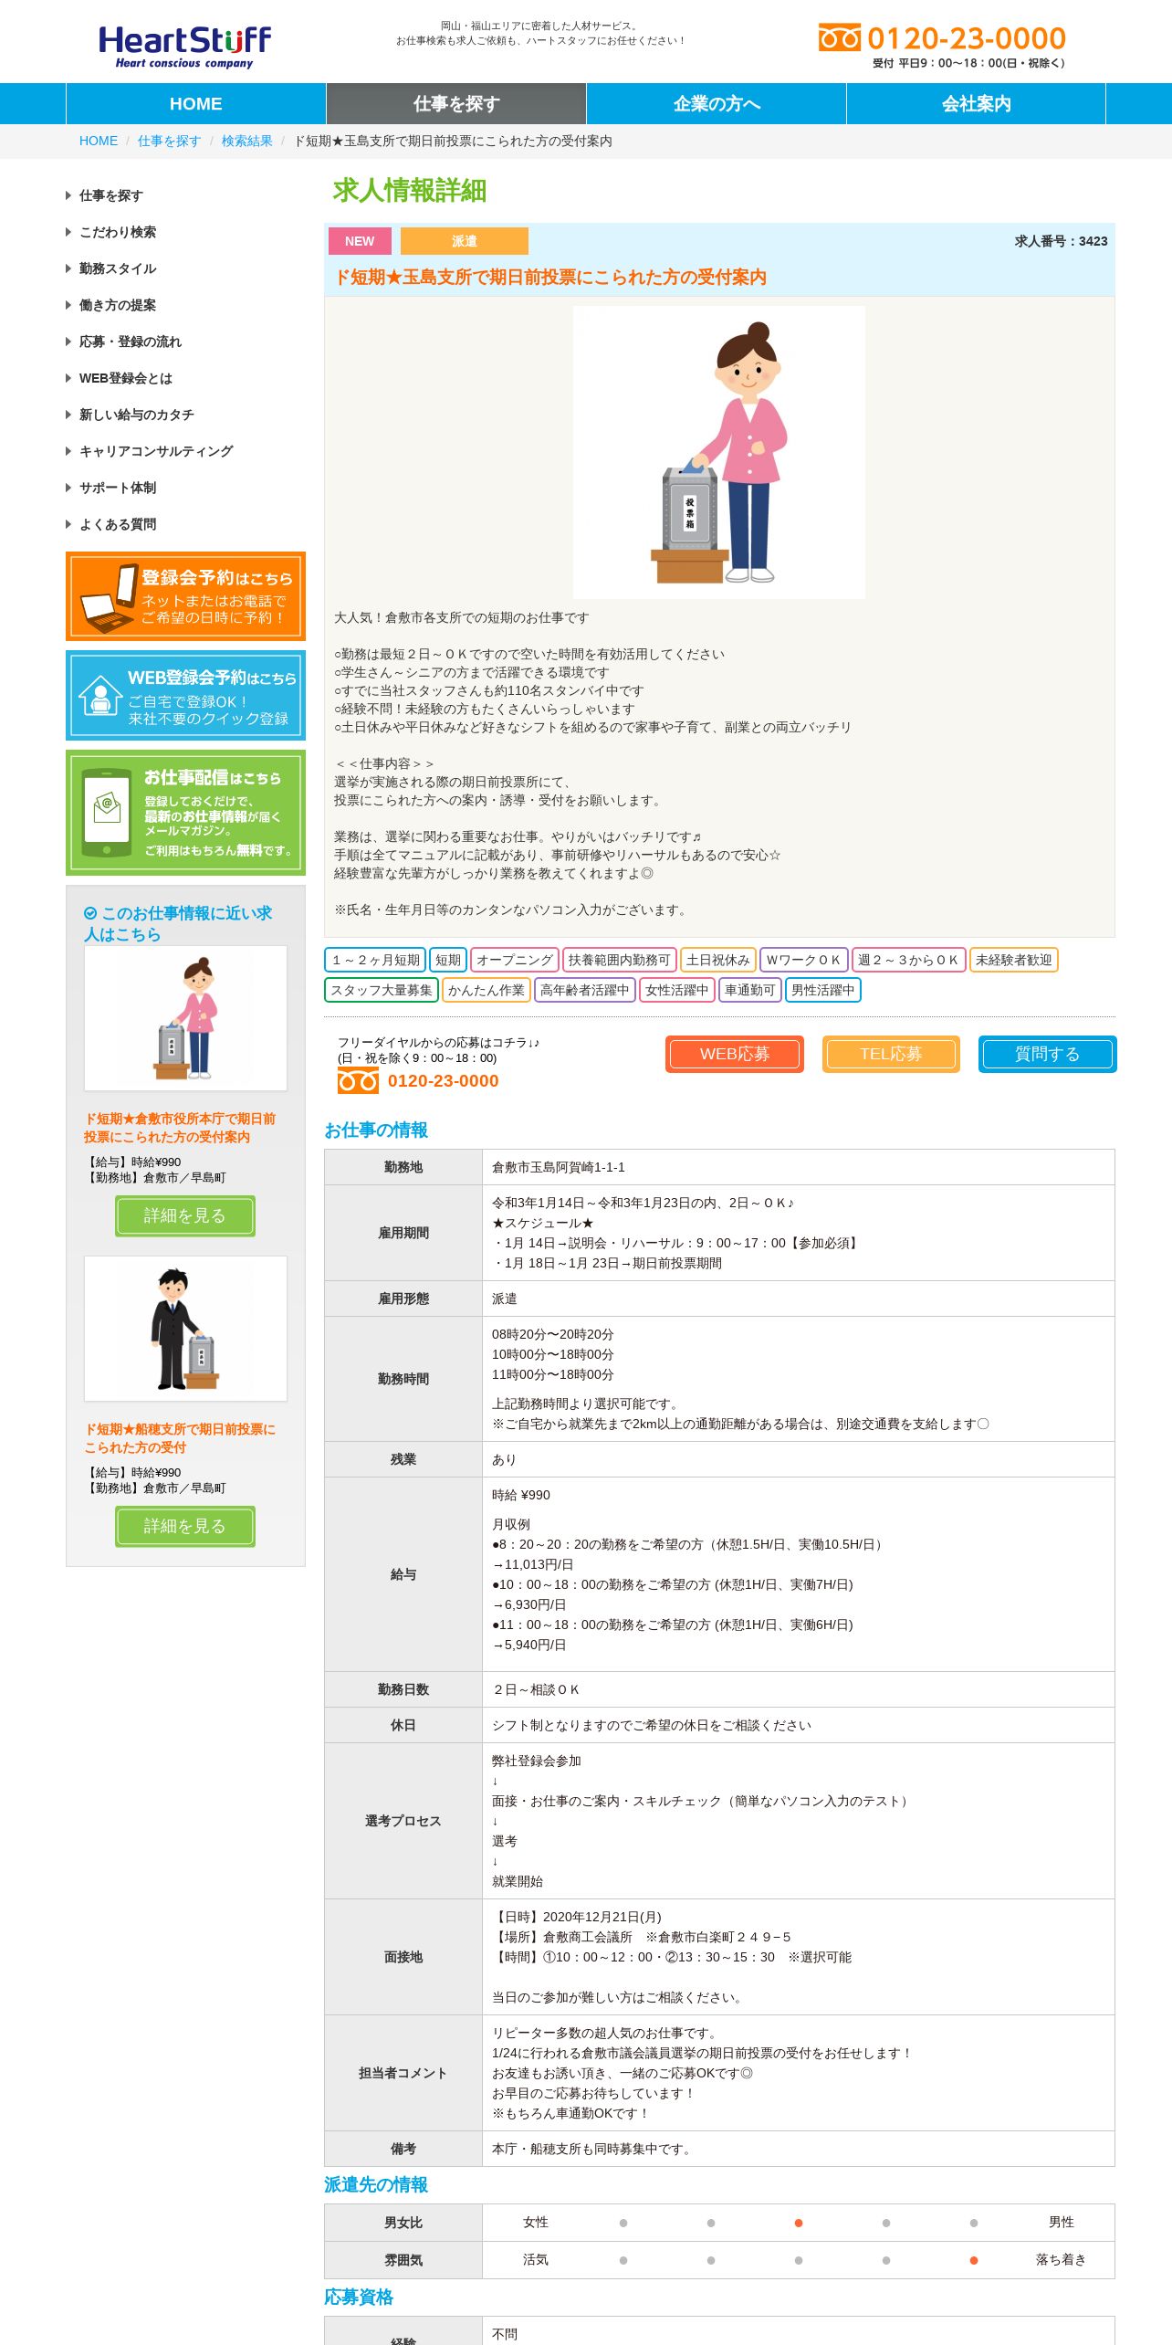The width and height of the screenshot is (1172, 2345).
Task: Click the HeartStuff logo
Action: [184, 47]
